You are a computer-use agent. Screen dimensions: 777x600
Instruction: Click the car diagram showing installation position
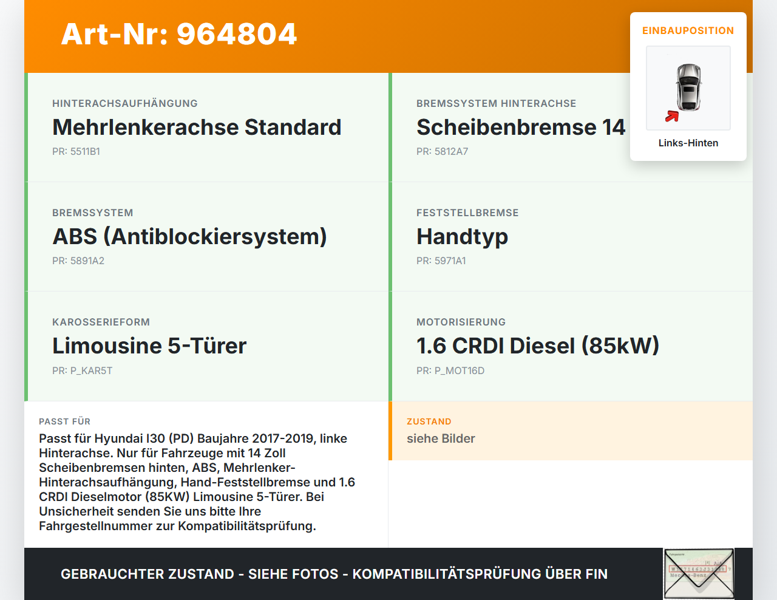688,87
